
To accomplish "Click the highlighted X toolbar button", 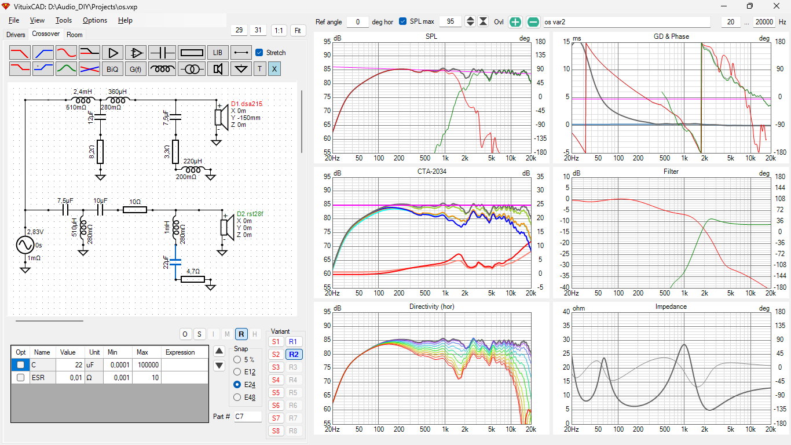I will (x=274, y=69).
